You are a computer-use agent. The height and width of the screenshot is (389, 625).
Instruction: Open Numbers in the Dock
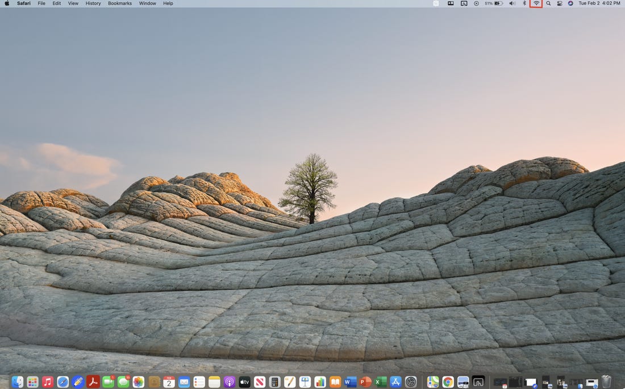point(320,382)
